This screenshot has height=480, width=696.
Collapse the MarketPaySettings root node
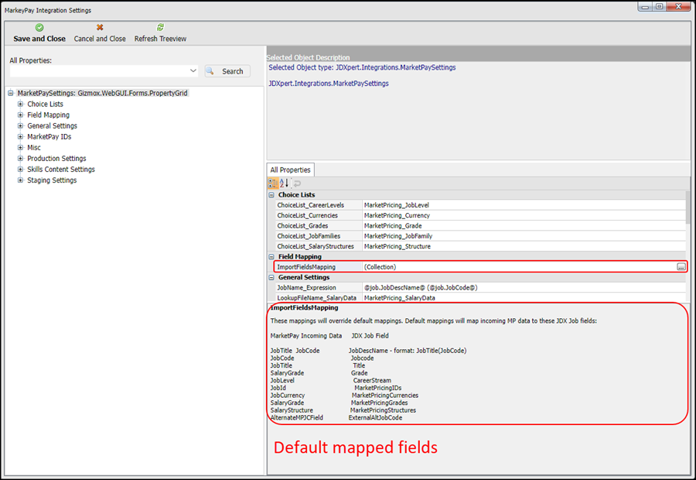[x=11, y=93]
